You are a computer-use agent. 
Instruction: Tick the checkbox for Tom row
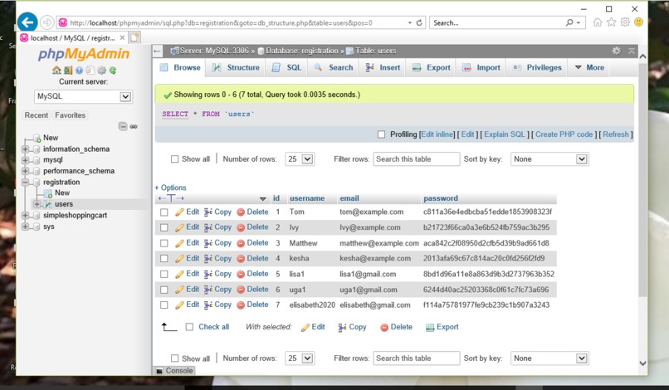[164, 212]
